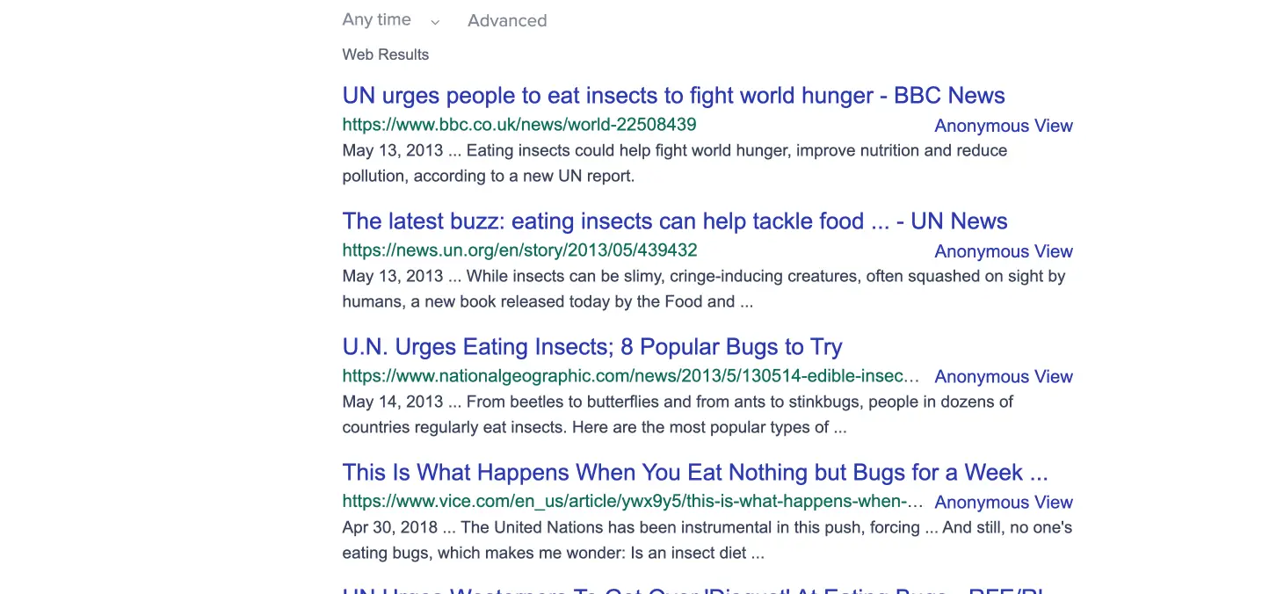
Task: Open the BBC News insects hunger result
Action: pos(673,96)
